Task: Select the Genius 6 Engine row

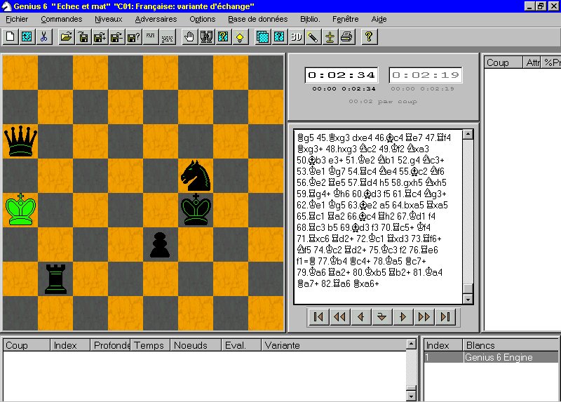Action: coord(492,357)
